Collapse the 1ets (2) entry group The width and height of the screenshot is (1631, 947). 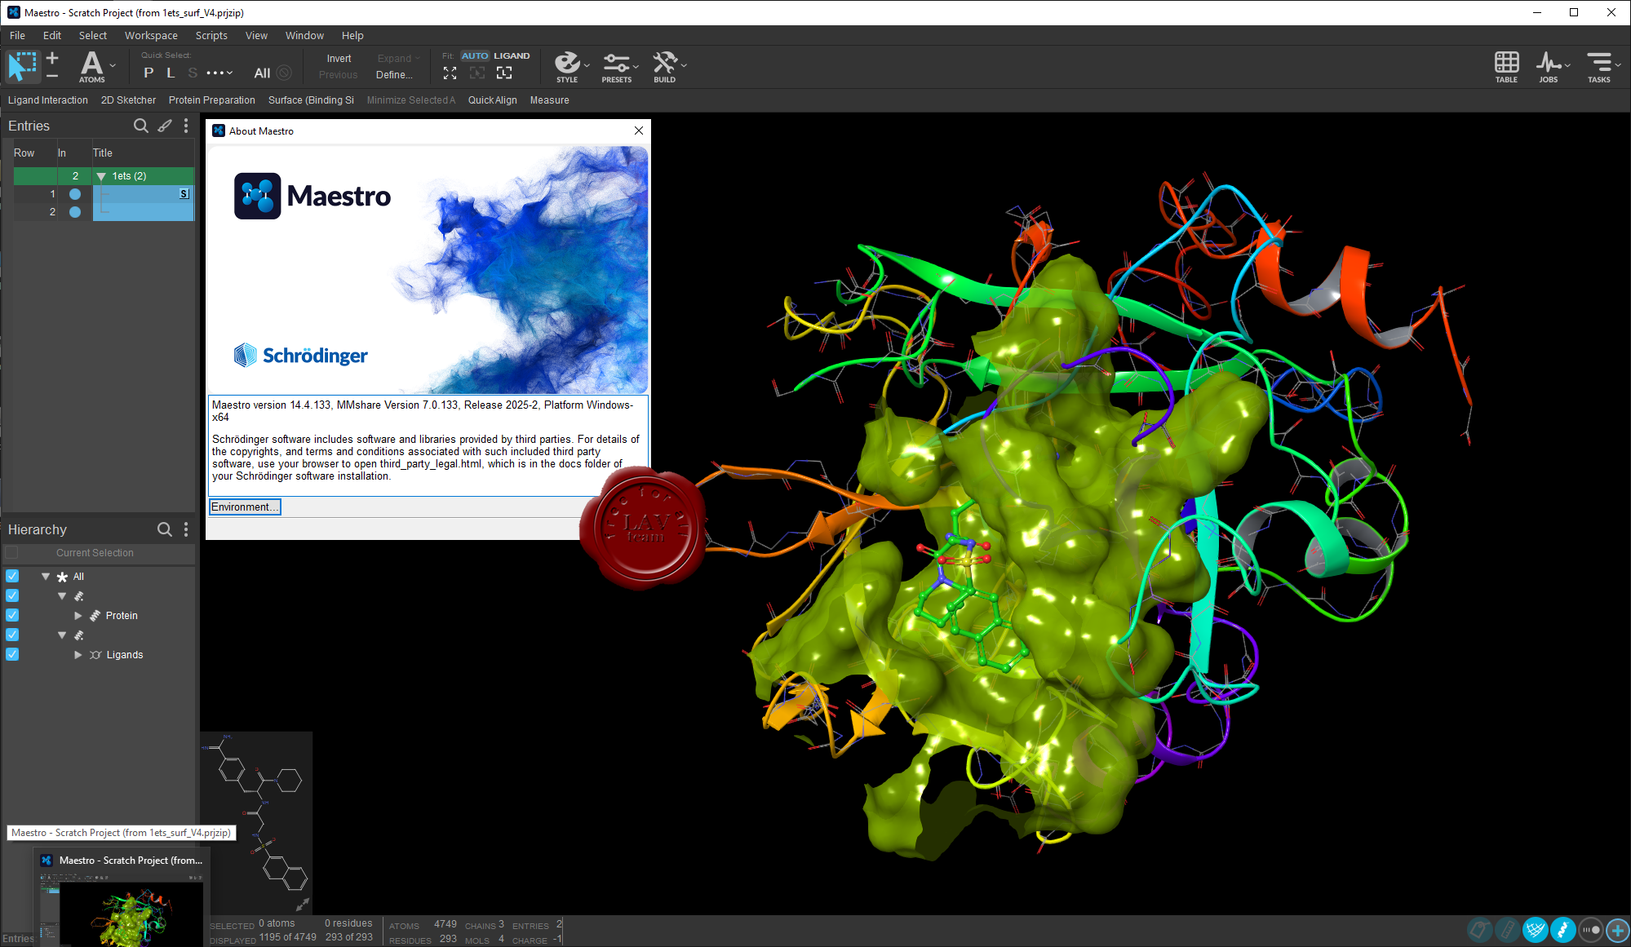(x=101, y=176)
